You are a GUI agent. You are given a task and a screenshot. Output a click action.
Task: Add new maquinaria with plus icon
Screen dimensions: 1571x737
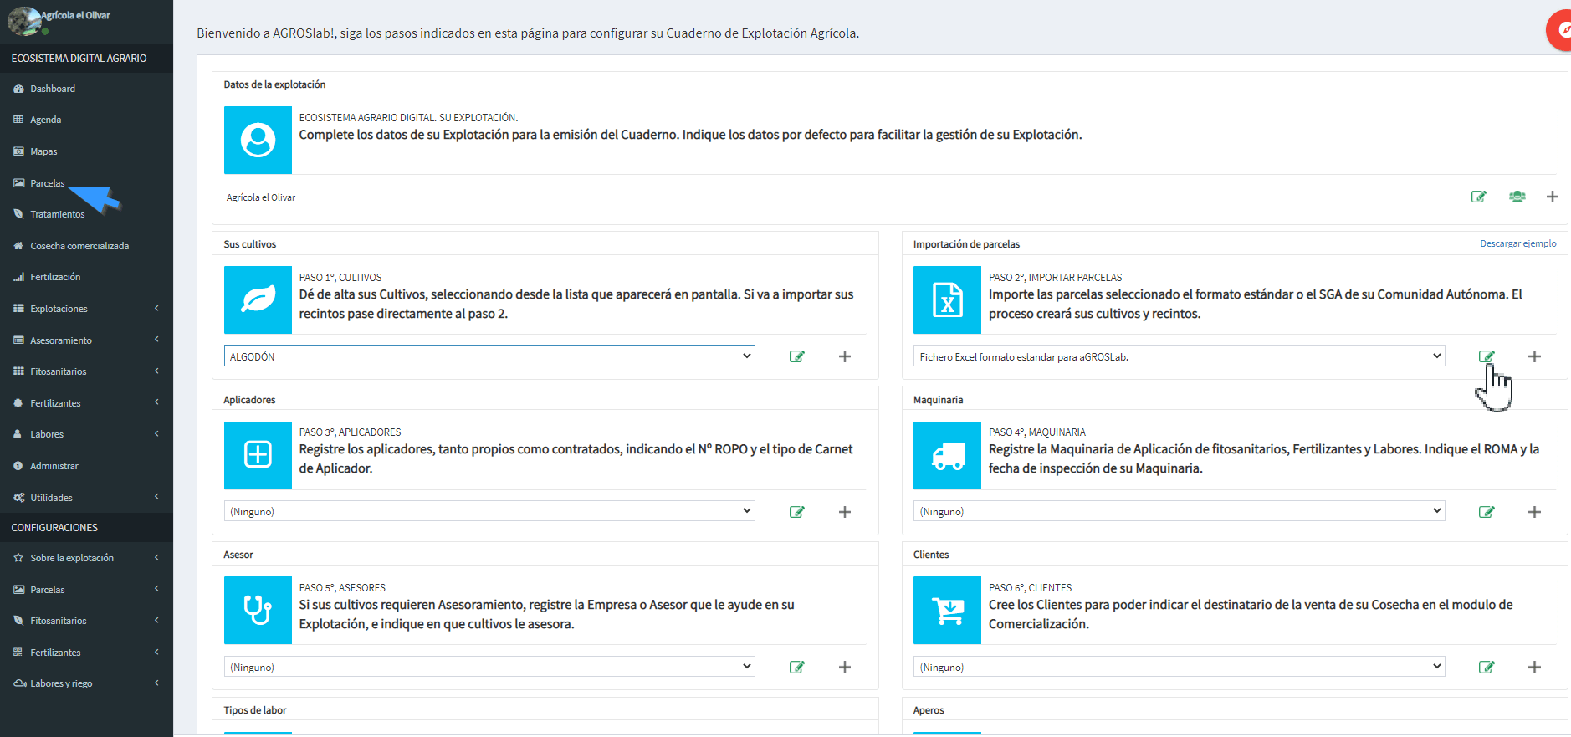point(1534,512)
